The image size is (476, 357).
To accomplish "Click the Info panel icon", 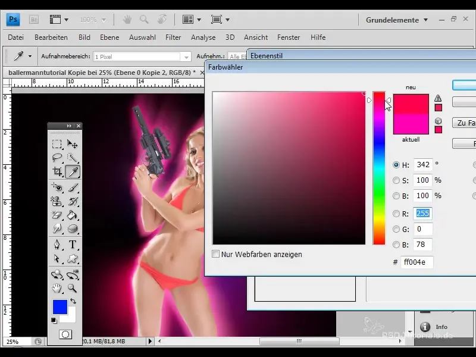I will click(x=425, y=327).
